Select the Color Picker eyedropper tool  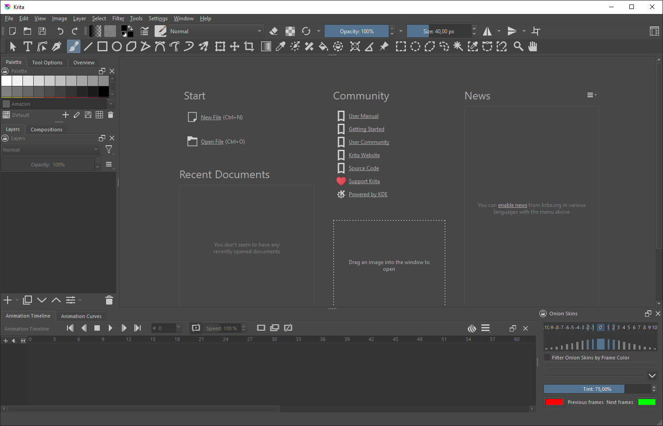280,46
